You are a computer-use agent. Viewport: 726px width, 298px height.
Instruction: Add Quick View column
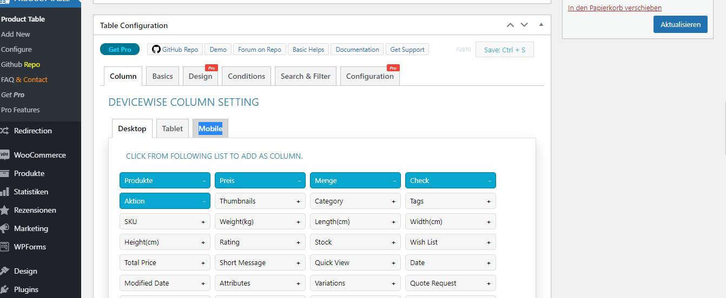click(x=355, y=263)
